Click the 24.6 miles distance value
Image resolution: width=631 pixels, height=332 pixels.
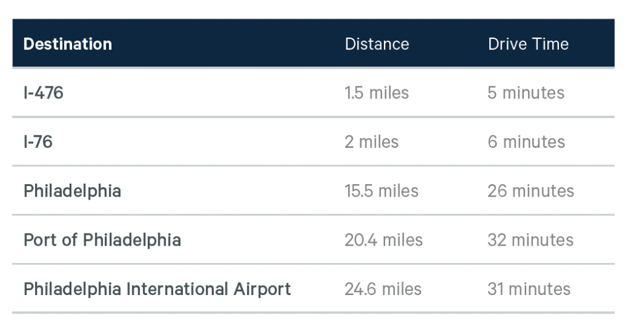pos(383,289)
